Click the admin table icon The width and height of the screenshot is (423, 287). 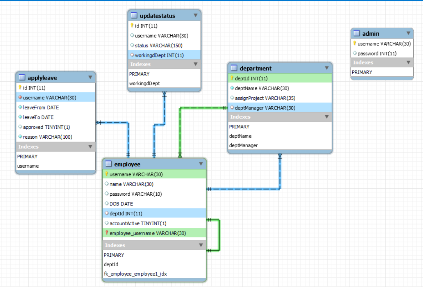coord(357,34)
